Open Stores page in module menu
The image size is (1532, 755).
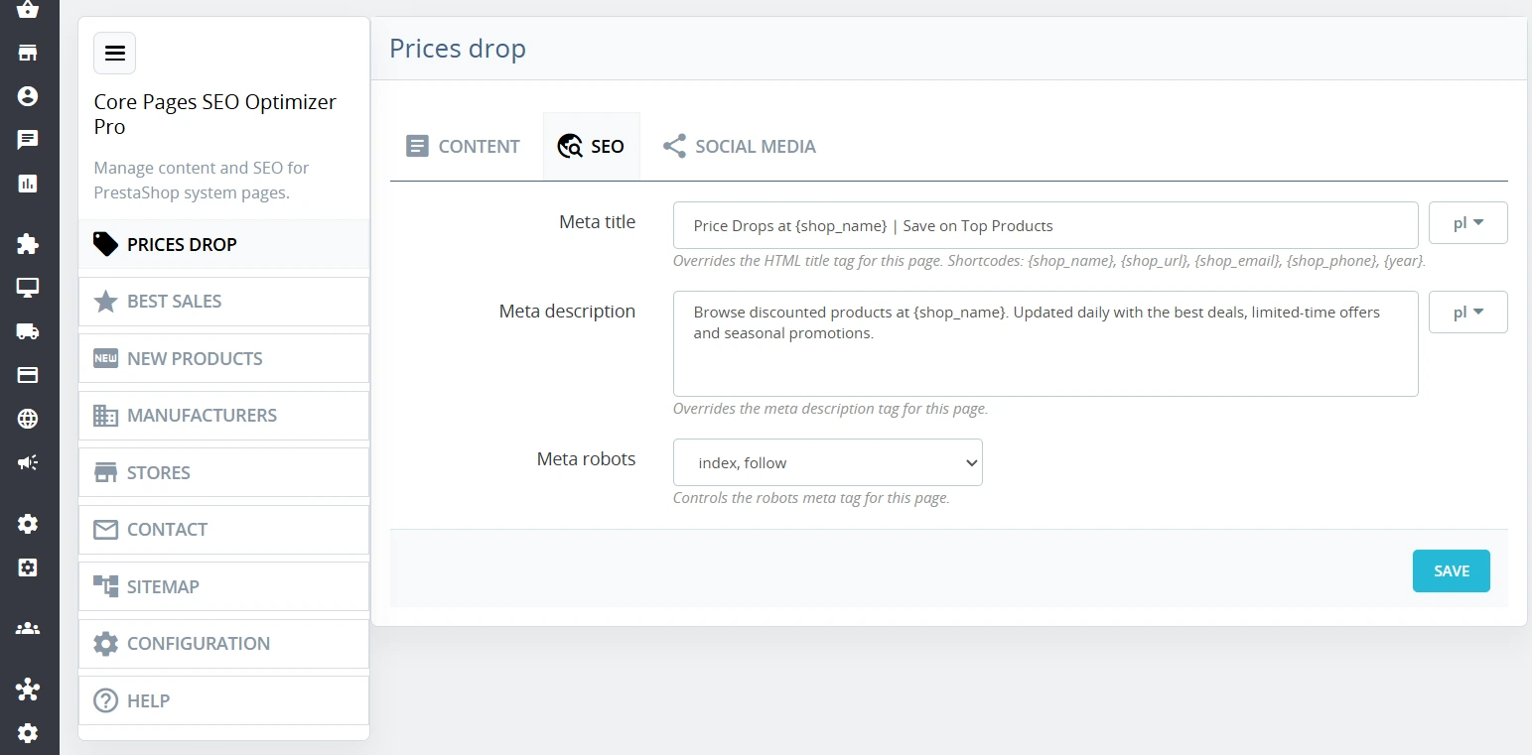[223, 472]
